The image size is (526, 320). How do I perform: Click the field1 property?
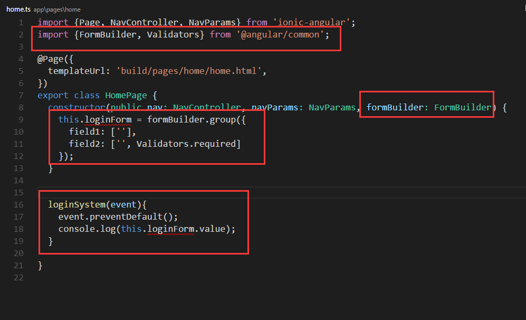click(x=84, y=132)
